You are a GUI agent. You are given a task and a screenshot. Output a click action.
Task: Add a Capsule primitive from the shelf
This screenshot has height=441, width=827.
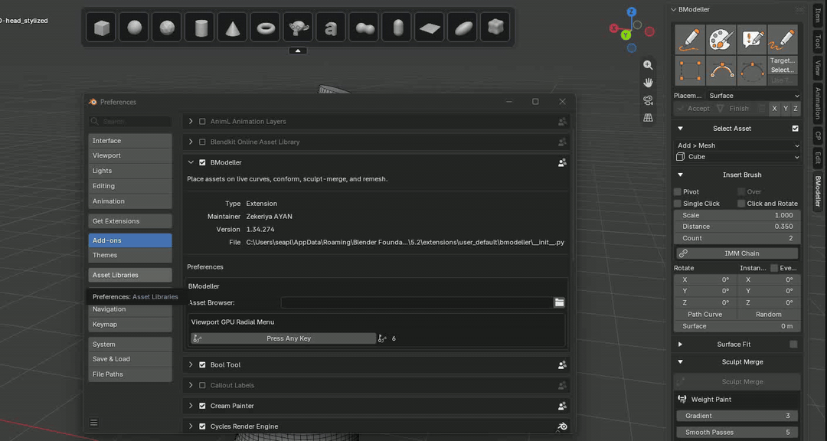click(397, 28)
